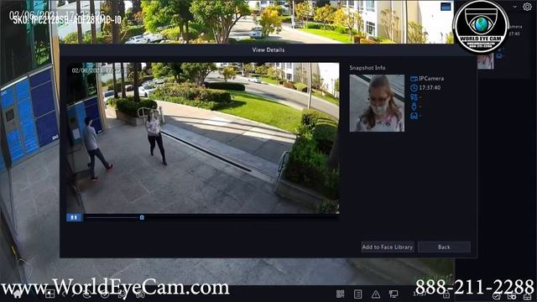Click the gender attribute icon
Viewport: 537px width, 302px height.
(x=414, y=97)
